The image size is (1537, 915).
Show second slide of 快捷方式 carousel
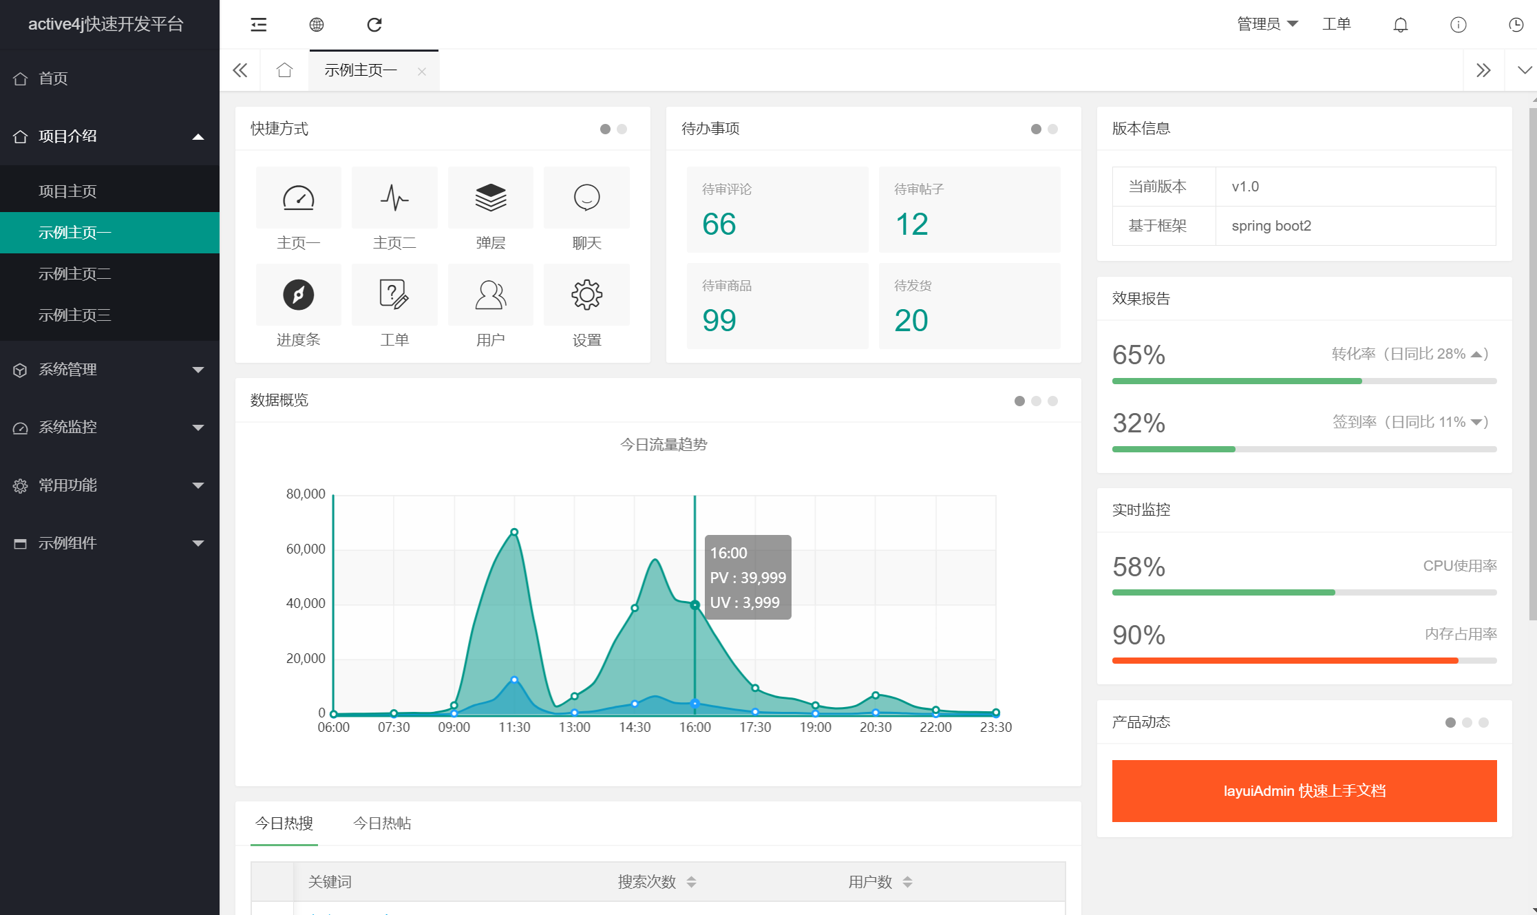pos(622,129)
